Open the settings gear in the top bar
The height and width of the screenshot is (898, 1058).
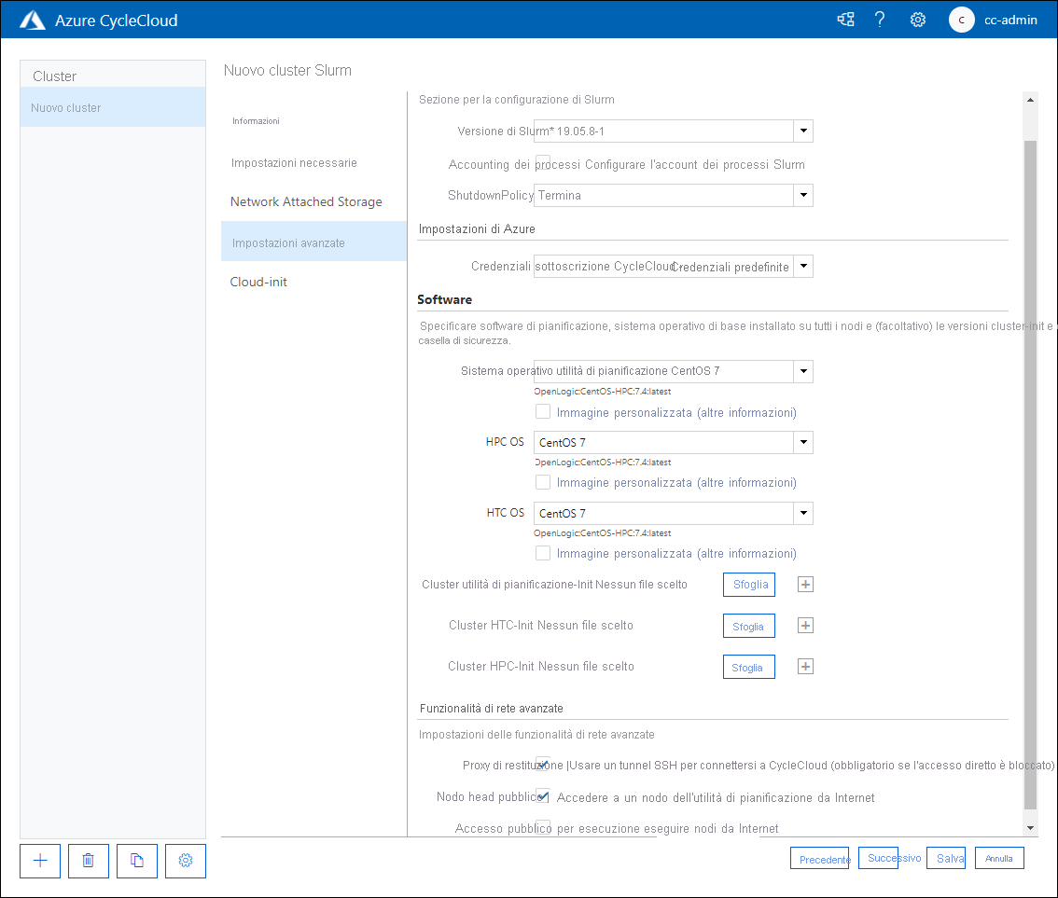tap(917, 19)
